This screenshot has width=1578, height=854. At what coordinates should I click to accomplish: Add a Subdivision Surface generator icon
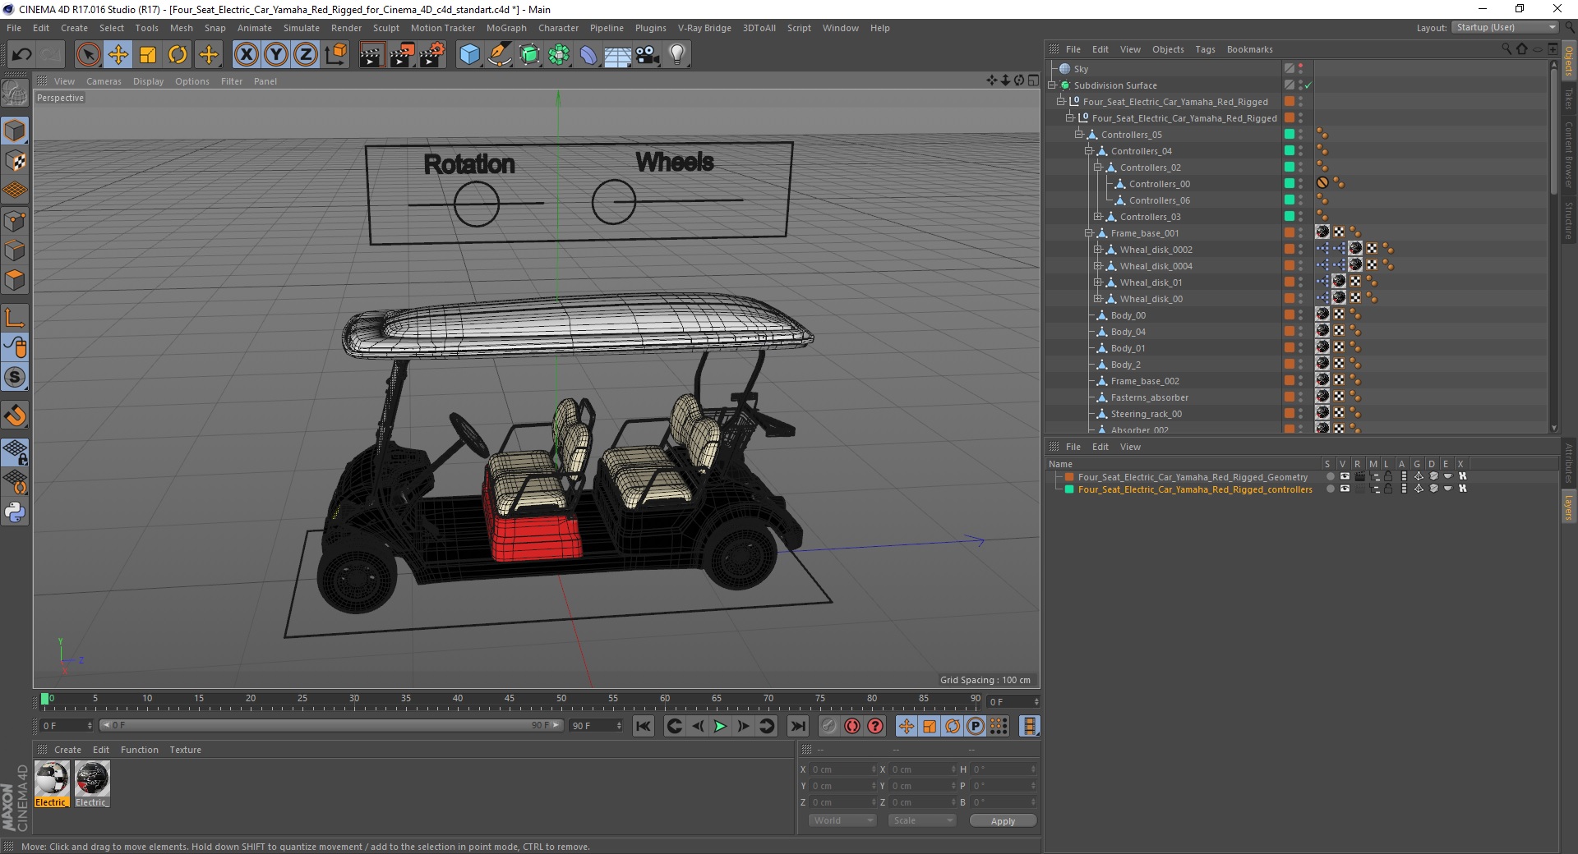[x=529, y=55]
